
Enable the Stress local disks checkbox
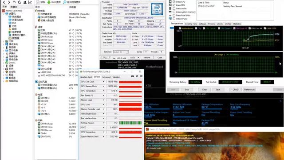(174, 16)
